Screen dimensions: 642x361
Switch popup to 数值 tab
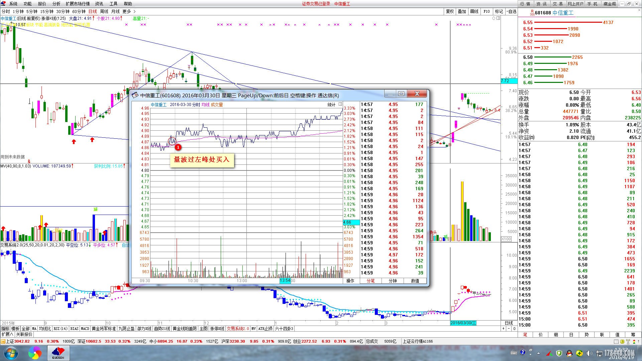[415, 281]
